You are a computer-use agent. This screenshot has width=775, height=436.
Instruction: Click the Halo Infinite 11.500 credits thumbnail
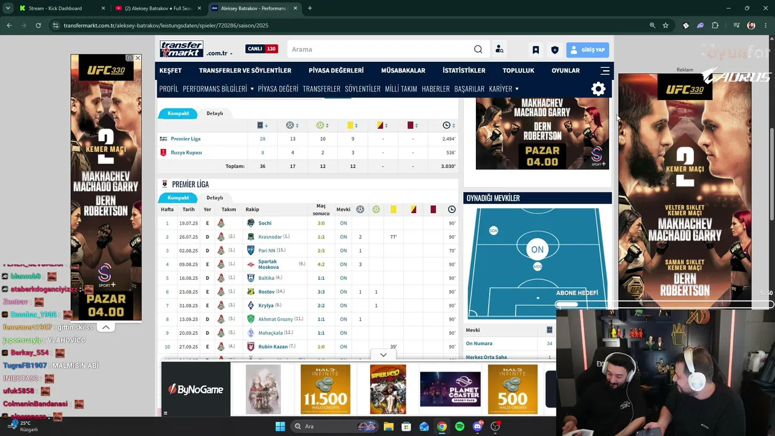point(325,389)
